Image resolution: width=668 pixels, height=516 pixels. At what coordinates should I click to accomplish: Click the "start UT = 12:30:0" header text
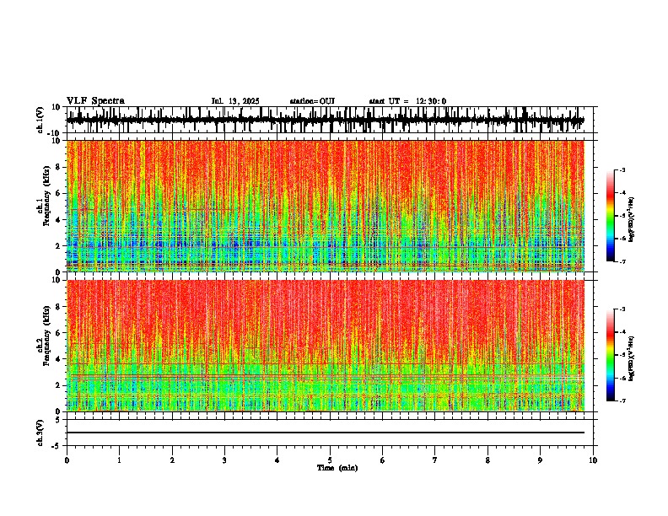click(407, 101)
